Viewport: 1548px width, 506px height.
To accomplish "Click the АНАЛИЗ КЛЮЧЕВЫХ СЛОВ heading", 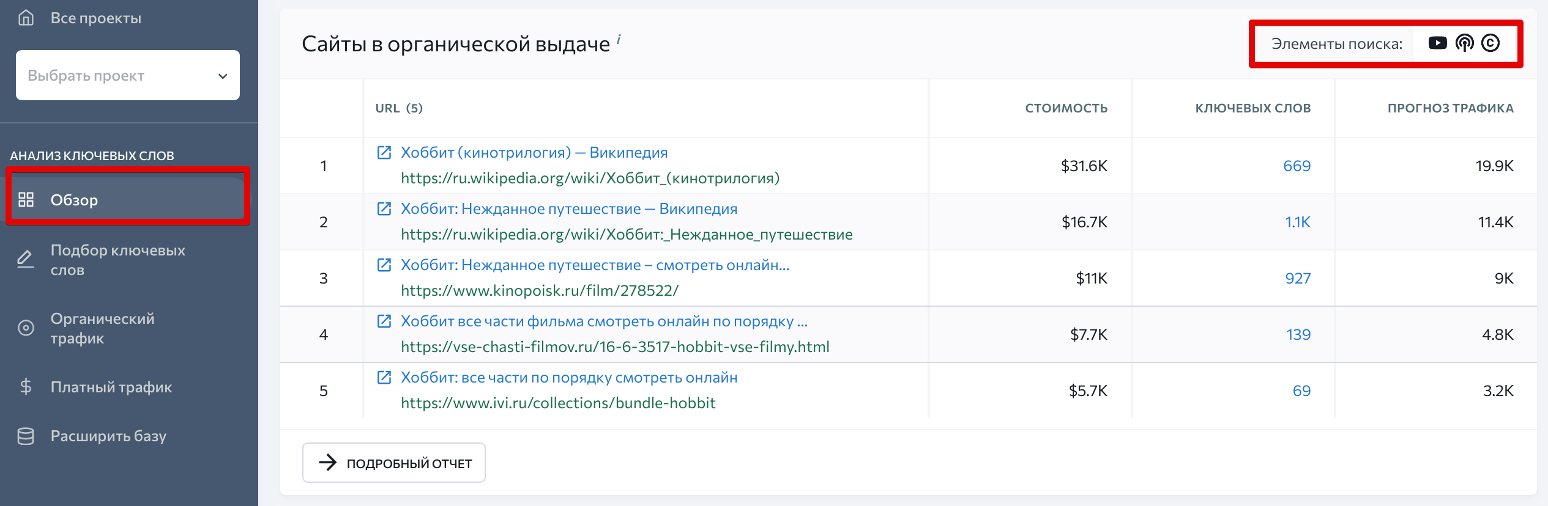I will (x=92, y=156).
